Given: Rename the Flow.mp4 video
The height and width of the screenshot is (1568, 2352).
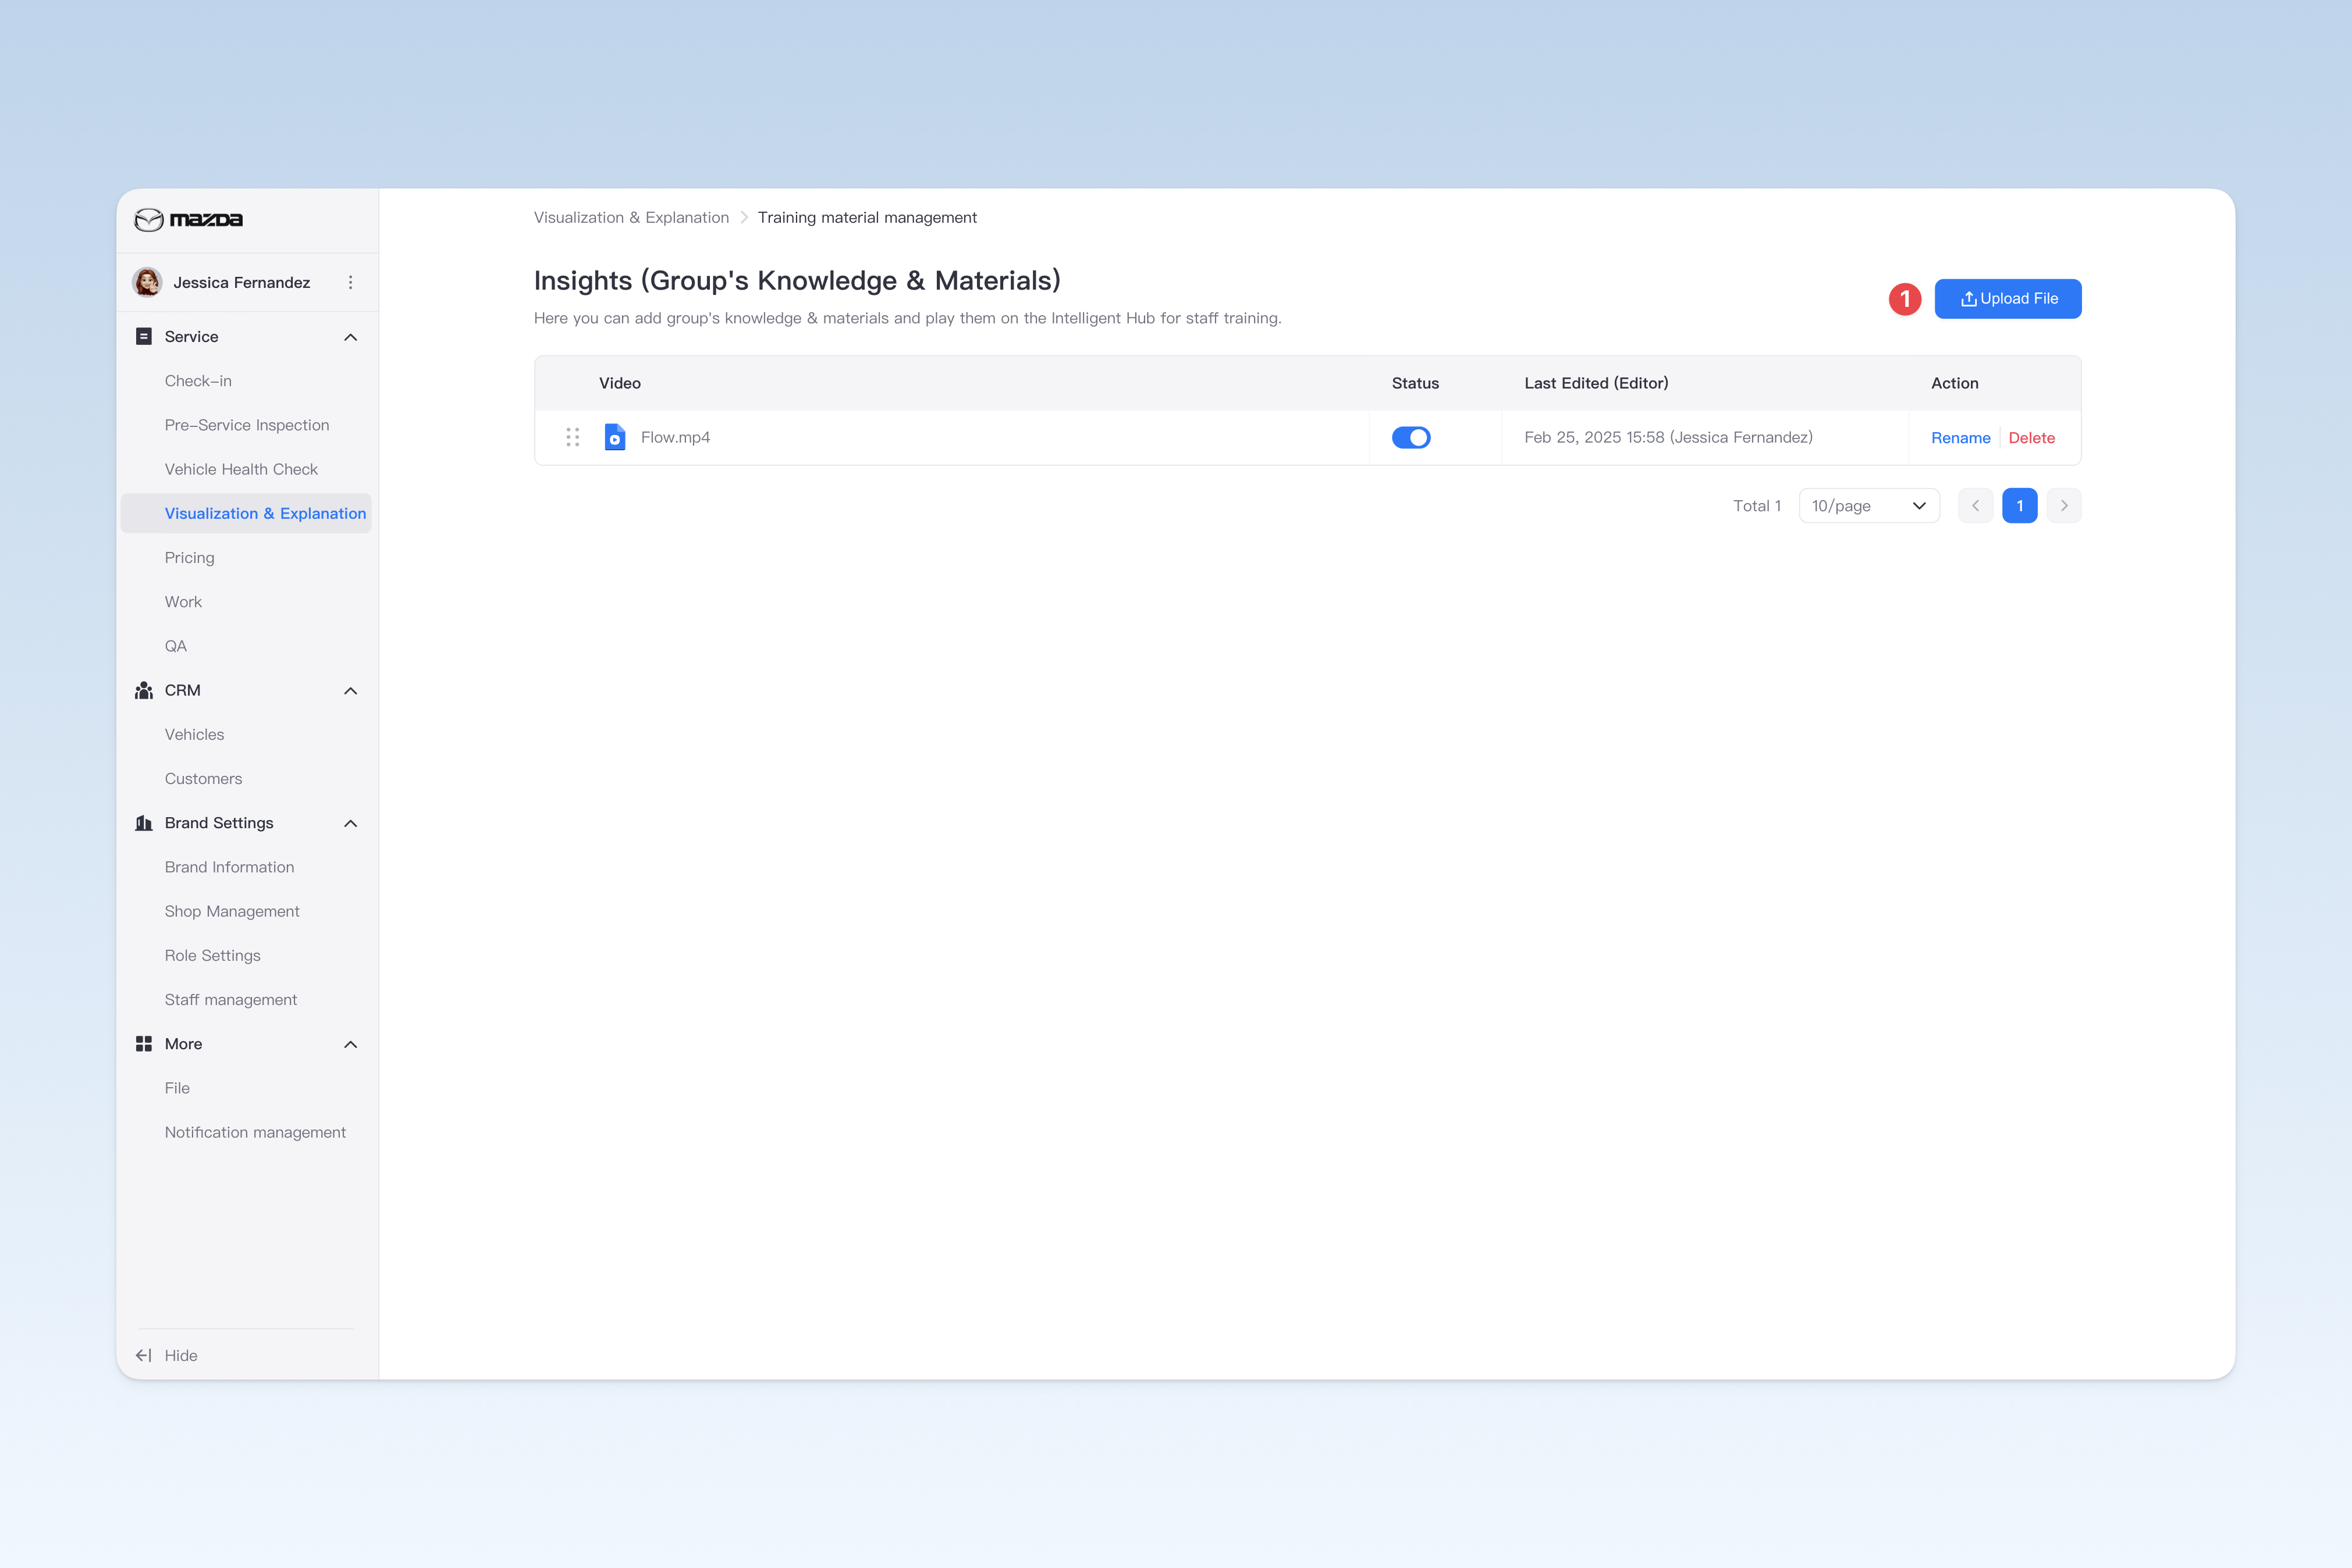Looking at the screenshot, I should (x=1961, y=438).
